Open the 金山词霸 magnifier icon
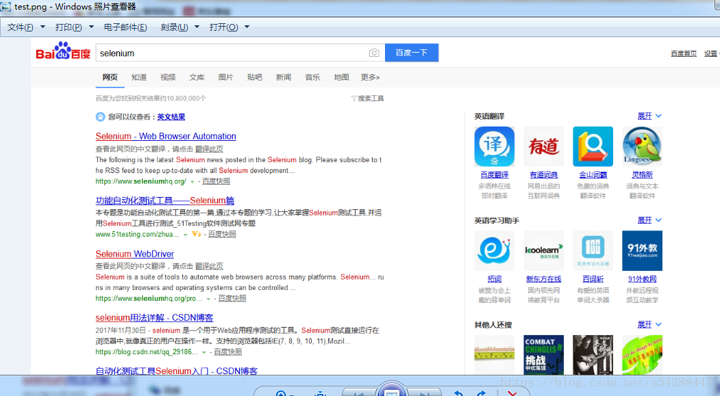The image size is (720, 396). coord(593,146)
